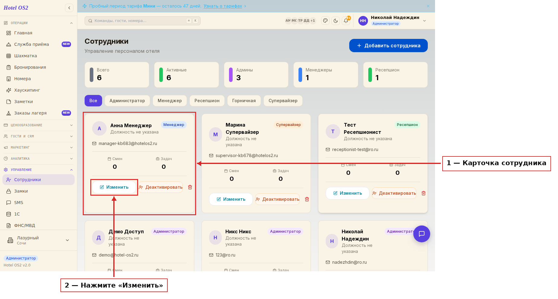This screenshot has width=558, height=299.
Task: Filter employees by Ресепшион tab
Action: [x=207, y=101]
